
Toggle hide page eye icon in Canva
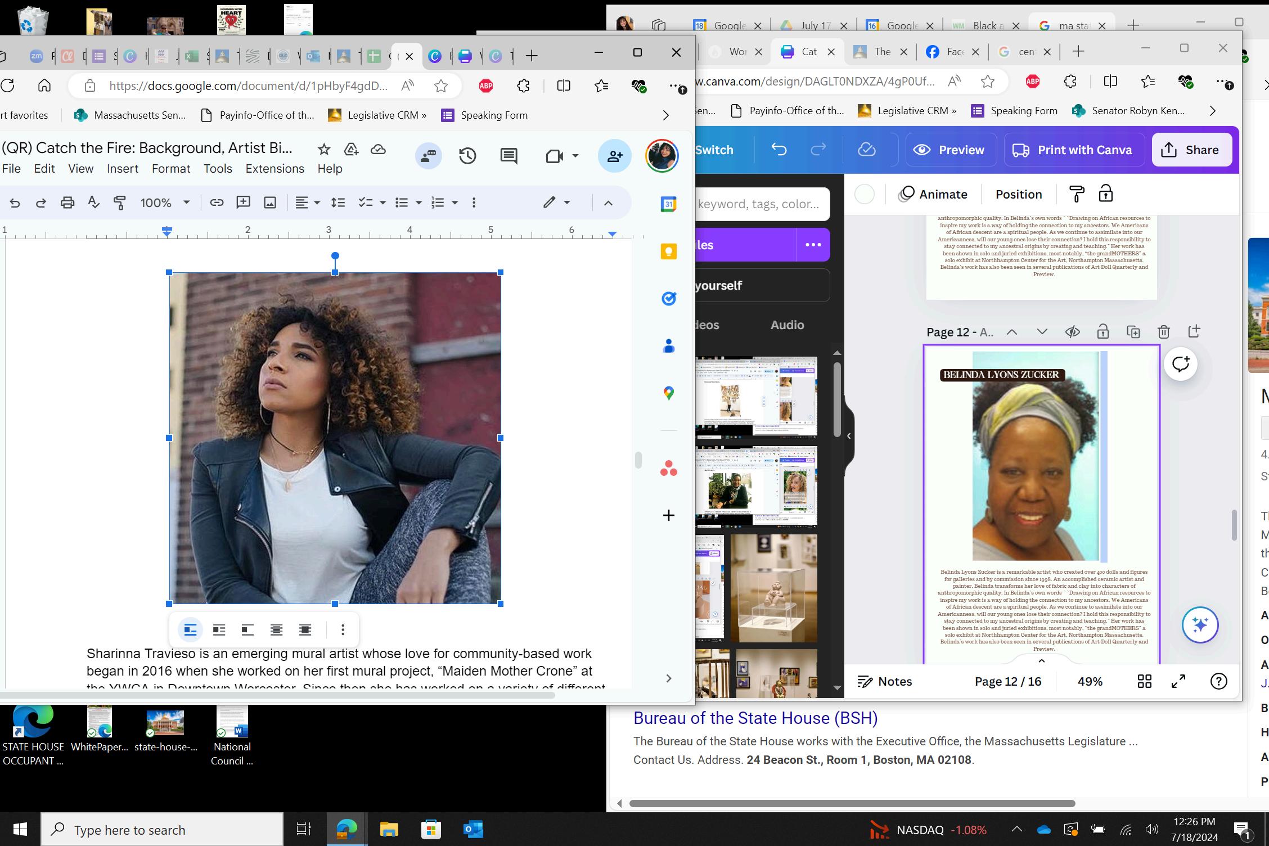1072,332
